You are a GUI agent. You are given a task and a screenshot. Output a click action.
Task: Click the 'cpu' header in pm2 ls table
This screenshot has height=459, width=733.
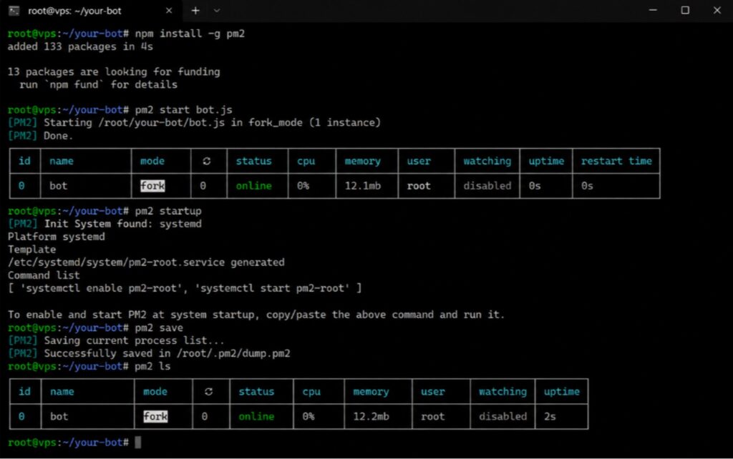311,392
